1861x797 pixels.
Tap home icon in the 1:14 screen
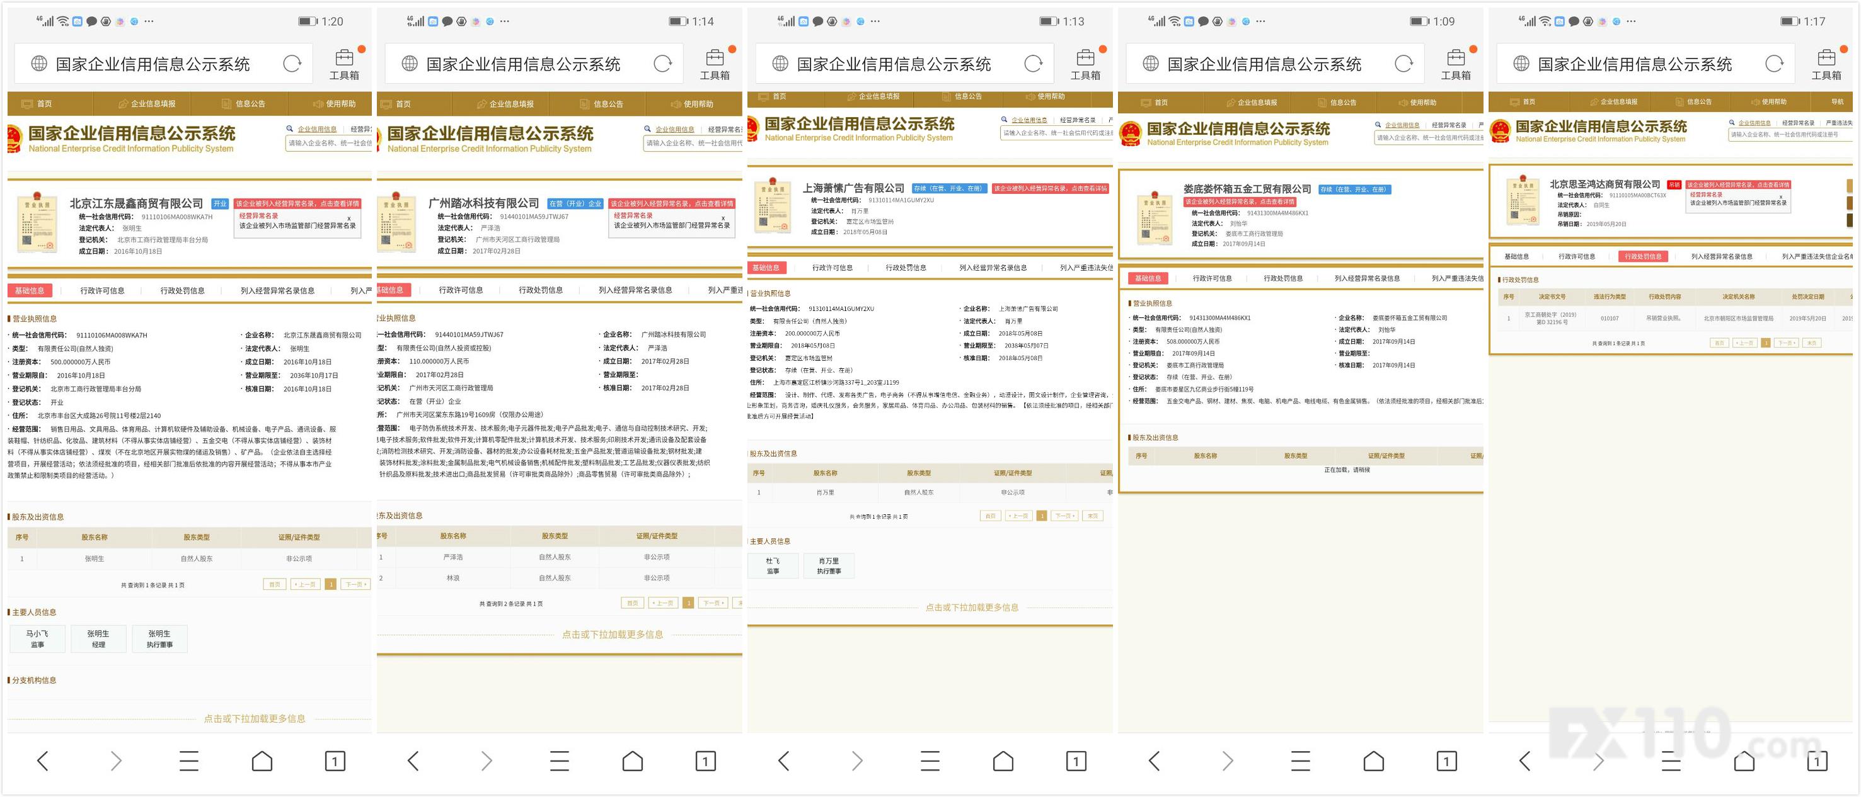point(633,761)
